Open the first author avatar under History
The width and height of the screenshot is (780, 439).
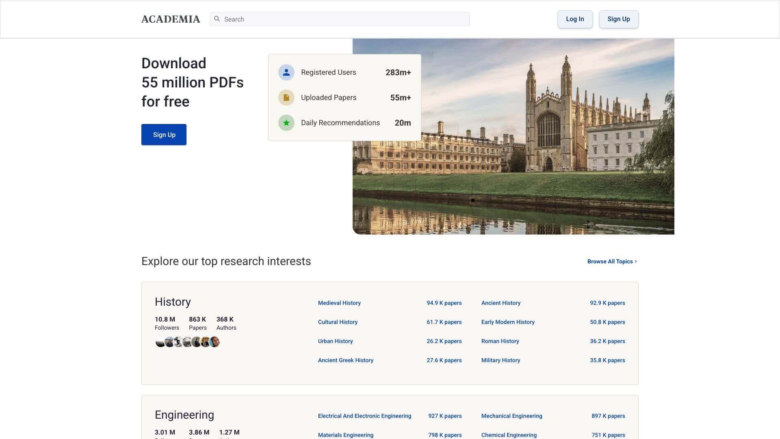tap(159, 342)
